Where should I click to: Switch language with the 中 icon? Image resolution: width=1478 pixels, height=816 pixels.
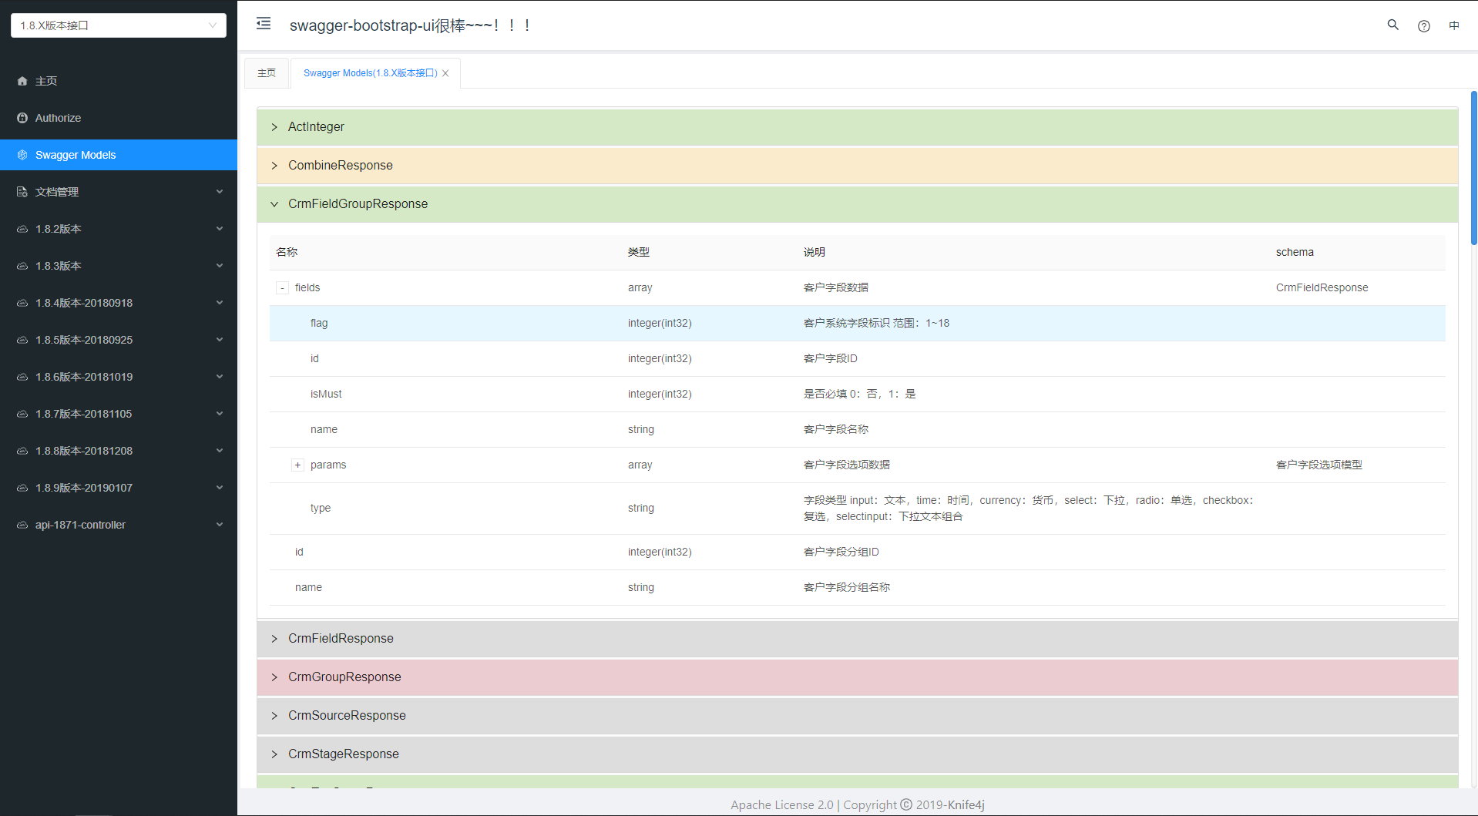click(1454, 25)
